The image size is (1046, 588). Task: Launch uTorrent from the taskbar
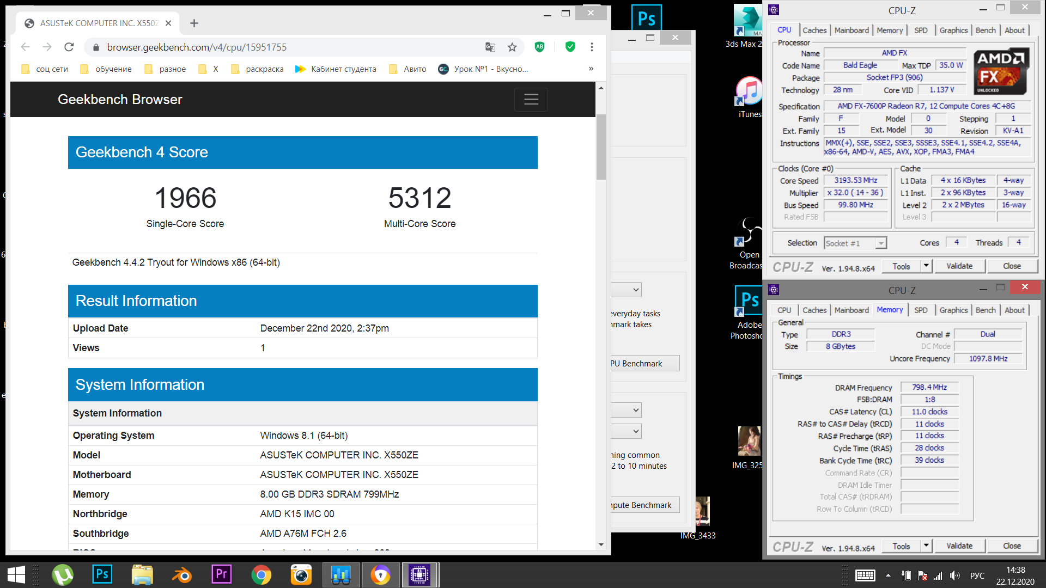tap(63, 575)
